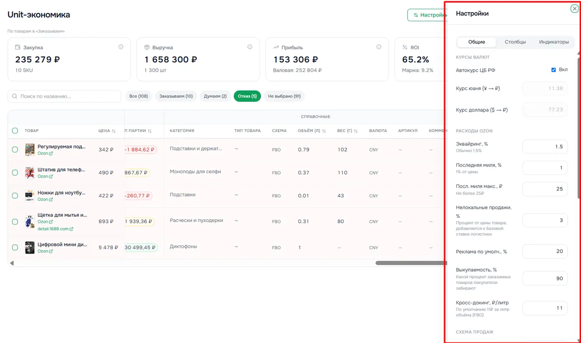Sort by Объём (л) column arrows
The width and height of the screenshot is (581, 343).
click(324, 131)
